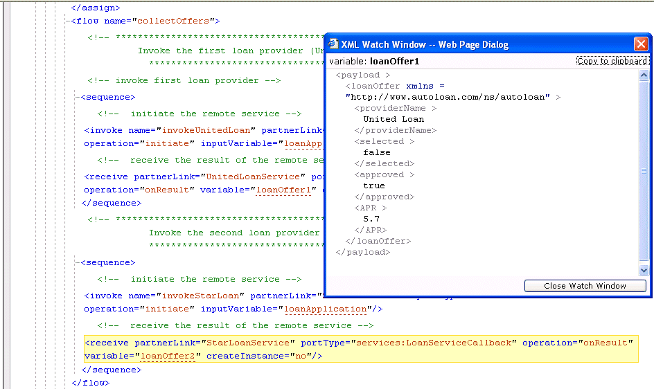Image resolution: width=654 pixels, height=389 pixels.
Task: Click the 'variable: loanOffer1' label
Action: [374, 62]
